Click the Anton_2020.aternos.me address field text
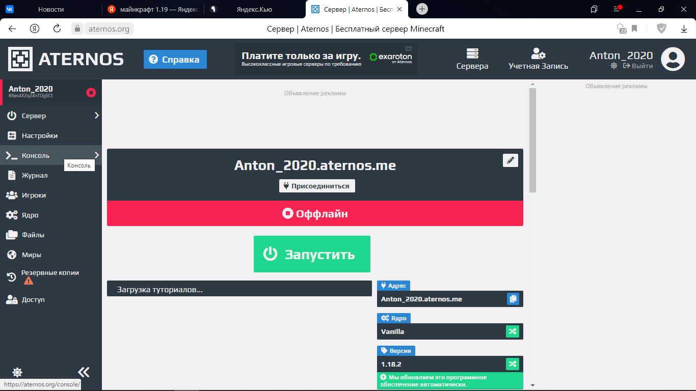Screen dimensions: 696x391 coord(421,299)
